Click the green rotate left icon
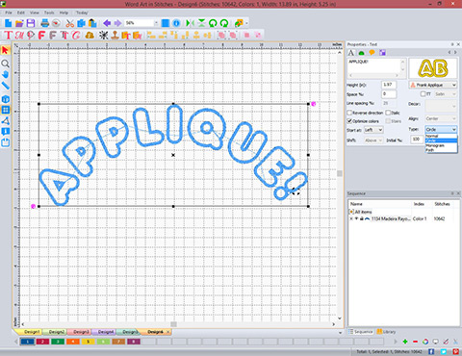The width and height of the screenshot is (462, 356). pos(213,23)
